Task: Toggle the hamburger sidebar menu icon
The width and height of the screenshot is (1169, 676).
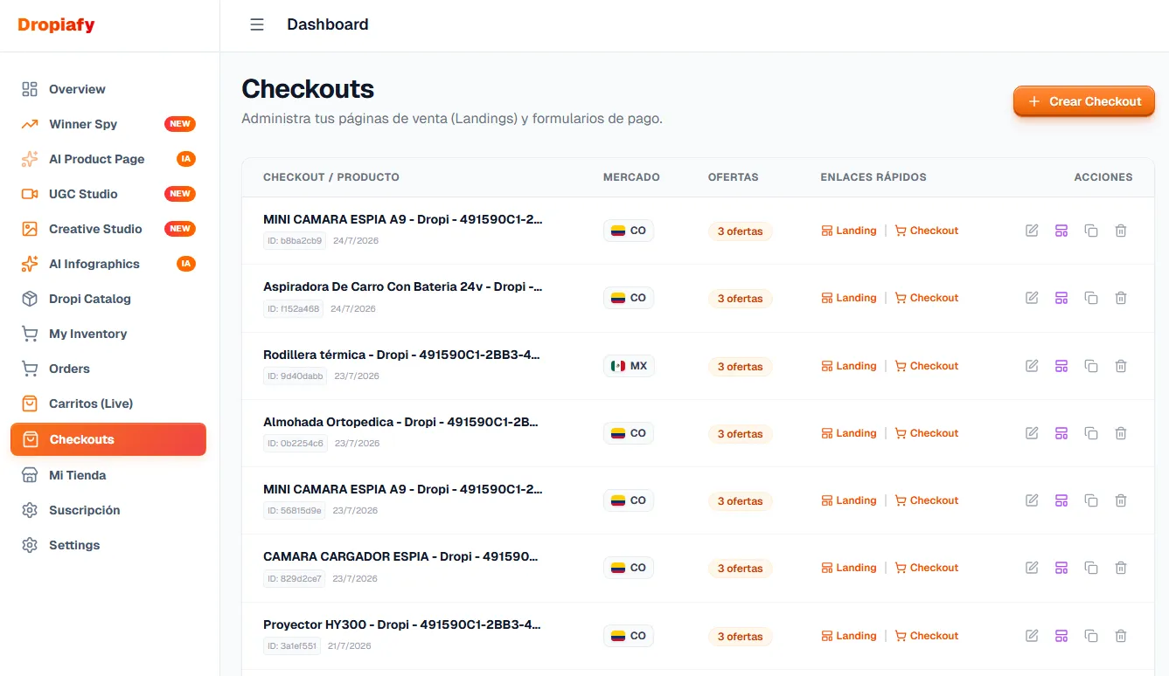Action: point(257,24)
